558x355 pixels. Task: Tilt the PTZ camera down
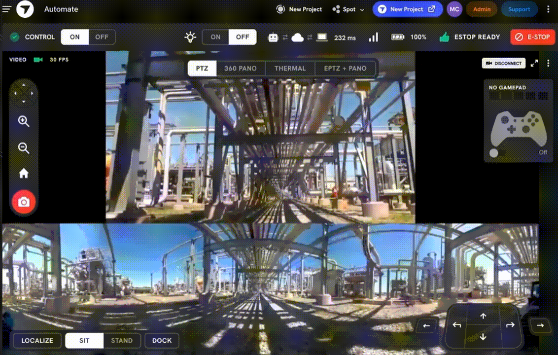coord(24,102)
